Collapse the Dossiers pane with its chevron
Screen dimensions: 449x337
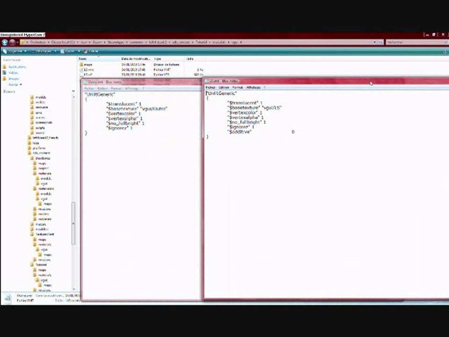tap(73, 91)
